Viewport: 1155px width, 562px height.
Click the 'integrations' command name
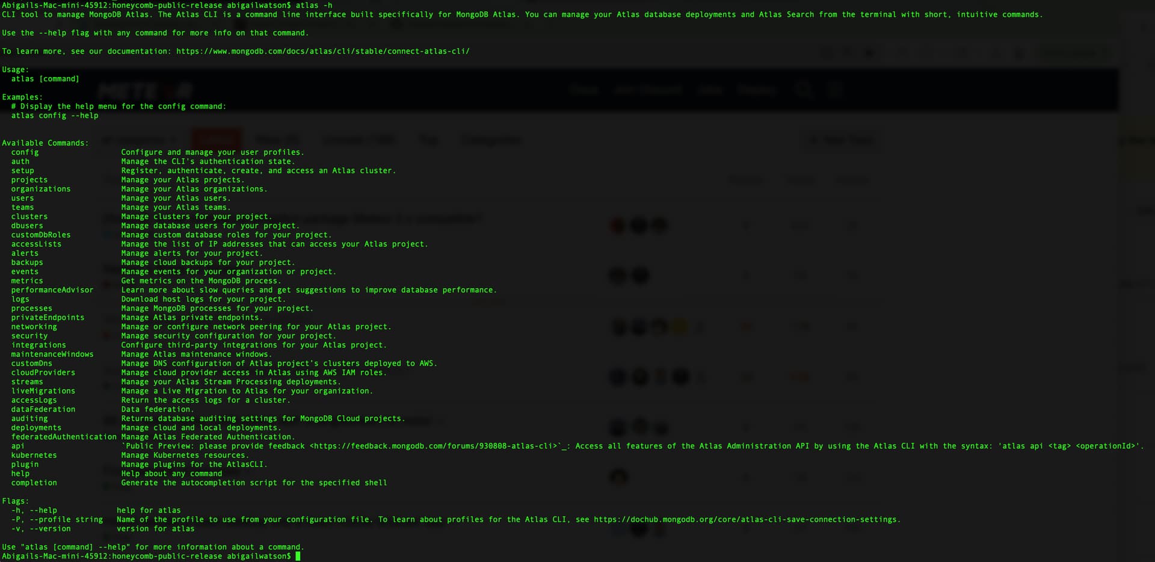click(38, 345)
